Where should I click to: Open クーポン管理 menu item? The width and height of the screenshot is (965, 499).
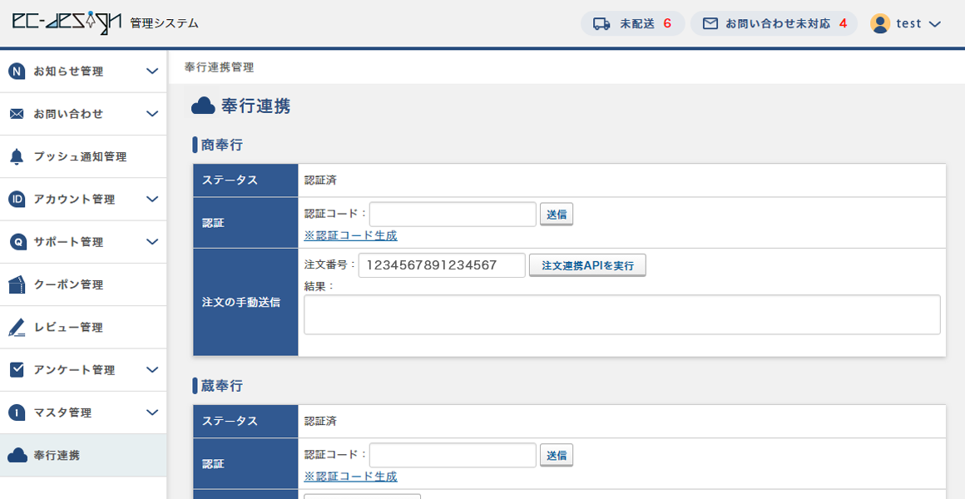click(83, 285)
